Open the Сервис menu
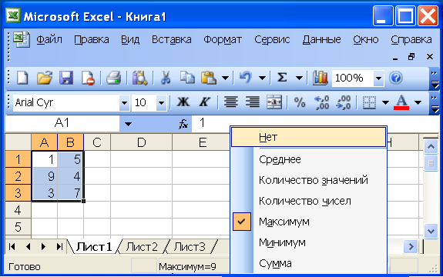This screenshot has height=277, width=443. click(x=272, y=40)
